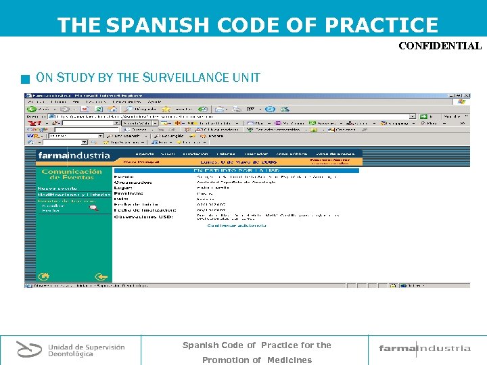Click the Observaciones USD label
This screenshot has width=487, height=365.
(143, 217)
